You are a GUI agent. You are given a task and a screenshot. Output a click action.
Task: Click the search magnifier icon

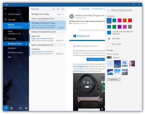53,9
